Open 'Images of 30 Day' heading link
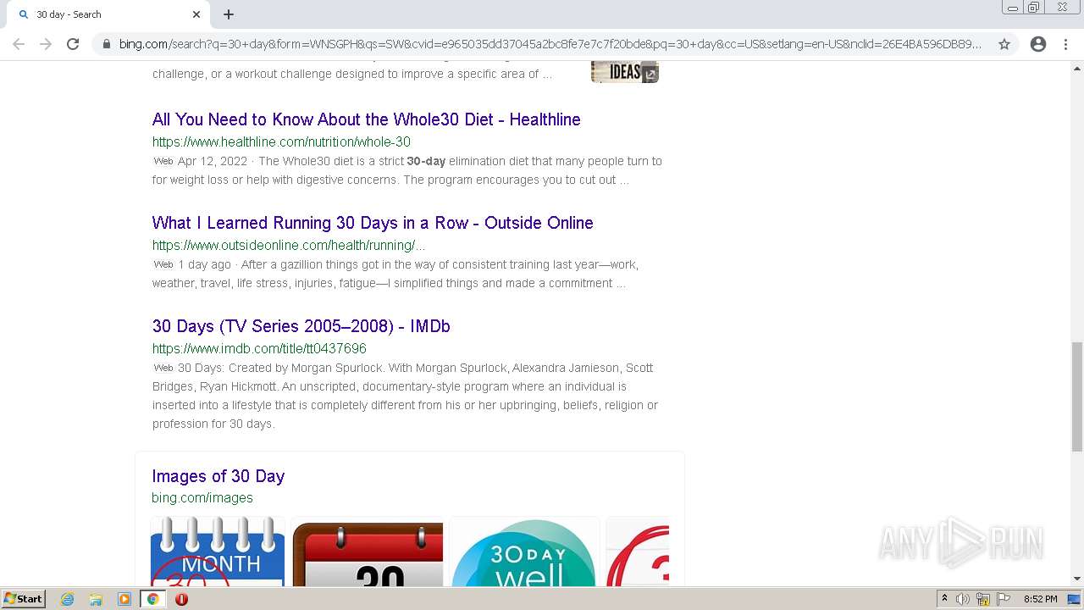The height and width of the screenshot is (610, 1084). click(218, 476)
